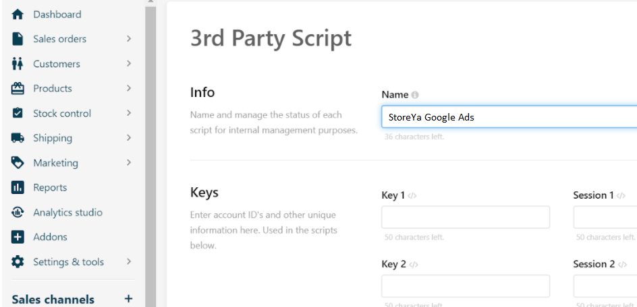Click the Key 2 input field

[465, 286]
